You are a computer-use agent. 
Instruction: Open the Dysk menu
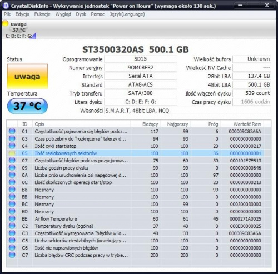click(81, 14)
